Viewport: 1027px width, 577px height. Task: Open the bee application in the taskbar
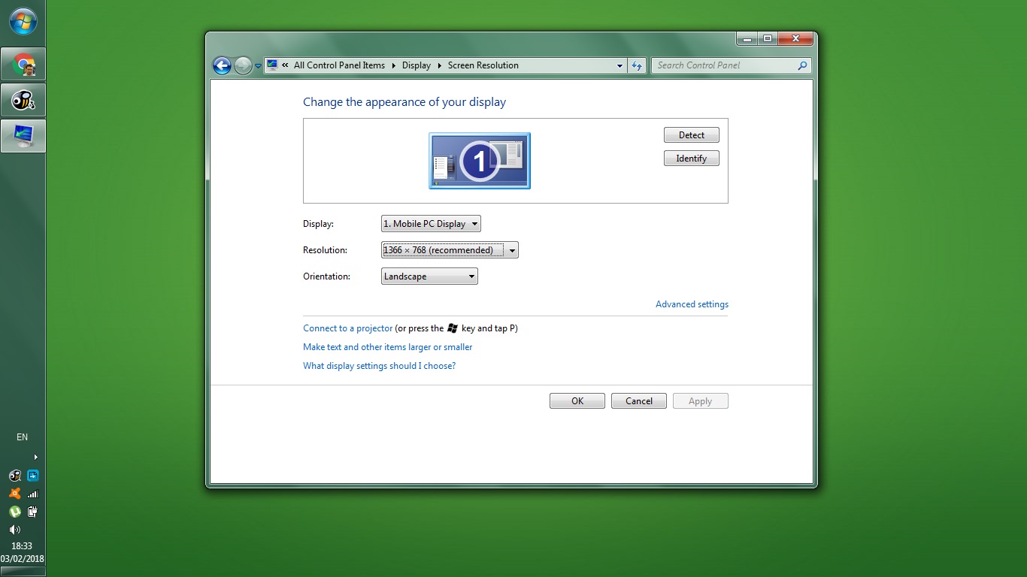pos(23,100)
